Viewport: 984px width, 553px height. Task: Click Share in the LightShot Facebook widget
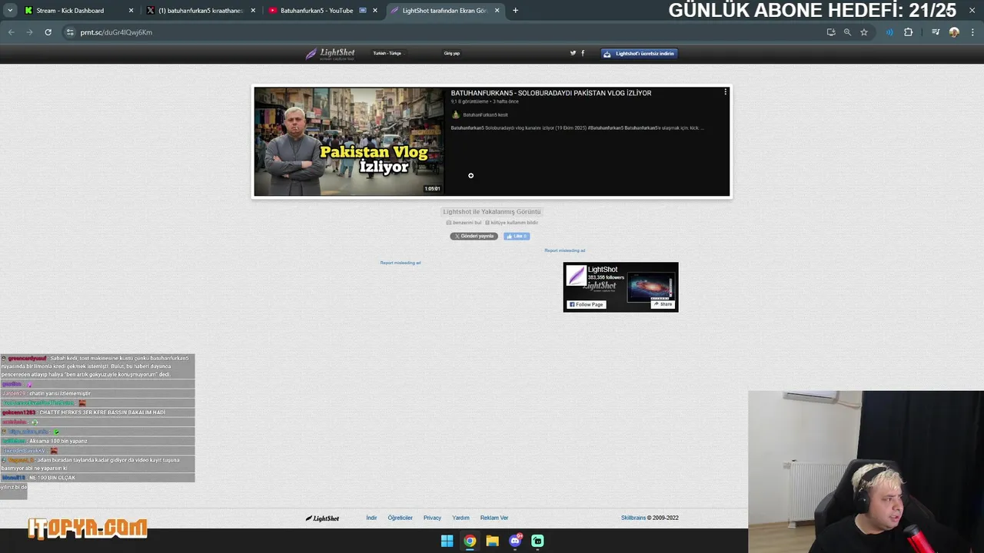click(663, 304)
